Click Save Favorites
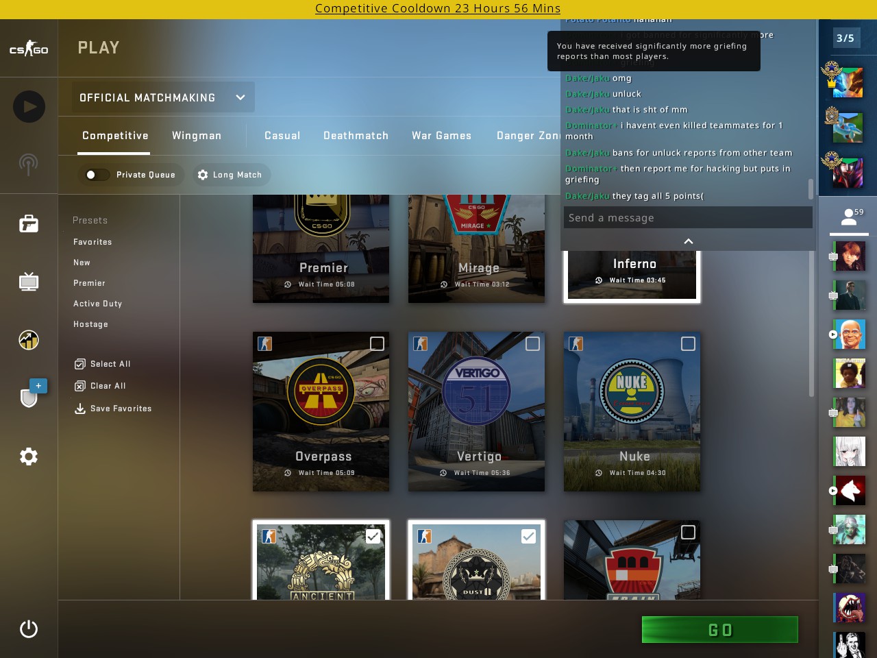Image resolution: width=877 pixels, height=658 pixels. point(113,409)
